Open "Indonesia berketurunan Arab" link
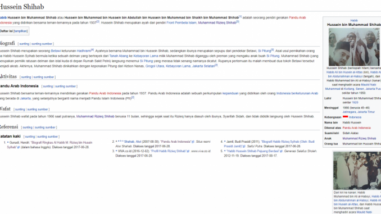The image size is (381, 214). (x=297, y=93)
